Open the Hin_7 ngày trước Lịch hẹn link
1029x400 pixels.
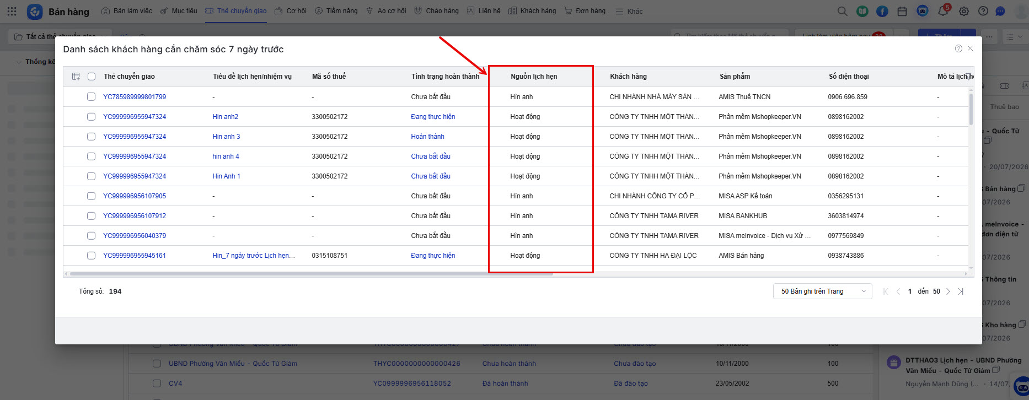click(x=254, y=256)
